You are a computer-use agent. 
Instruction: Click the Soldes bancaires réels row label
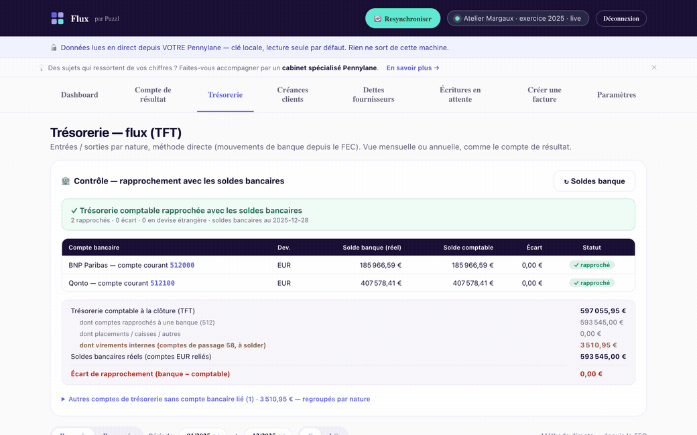[141, 357]
